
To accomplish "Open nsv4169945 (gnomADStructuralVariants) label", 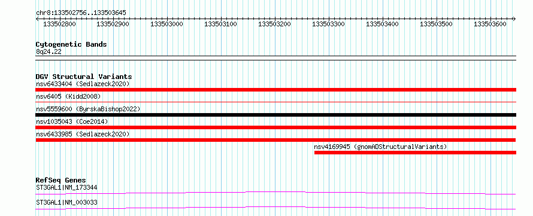I will pyautogui.click(x=380, y=147).
